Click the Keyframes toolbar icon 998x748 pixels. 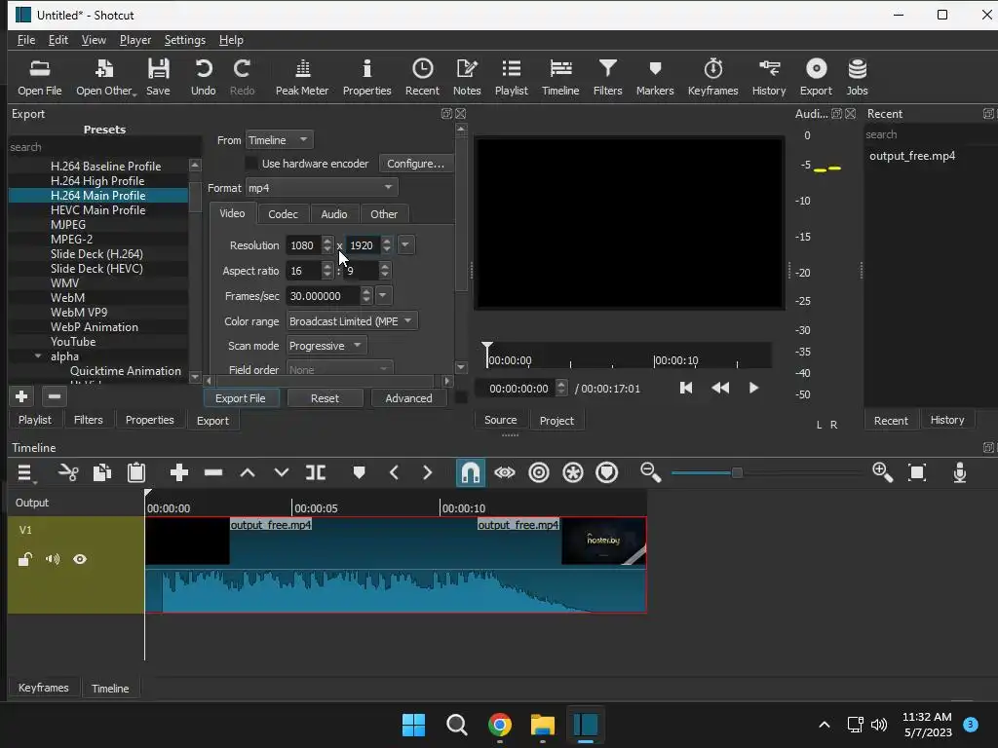tap(712, 77)
